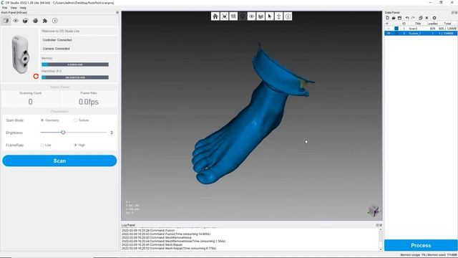Click the axis move tool in viewport toolbar

coord(278,16)
